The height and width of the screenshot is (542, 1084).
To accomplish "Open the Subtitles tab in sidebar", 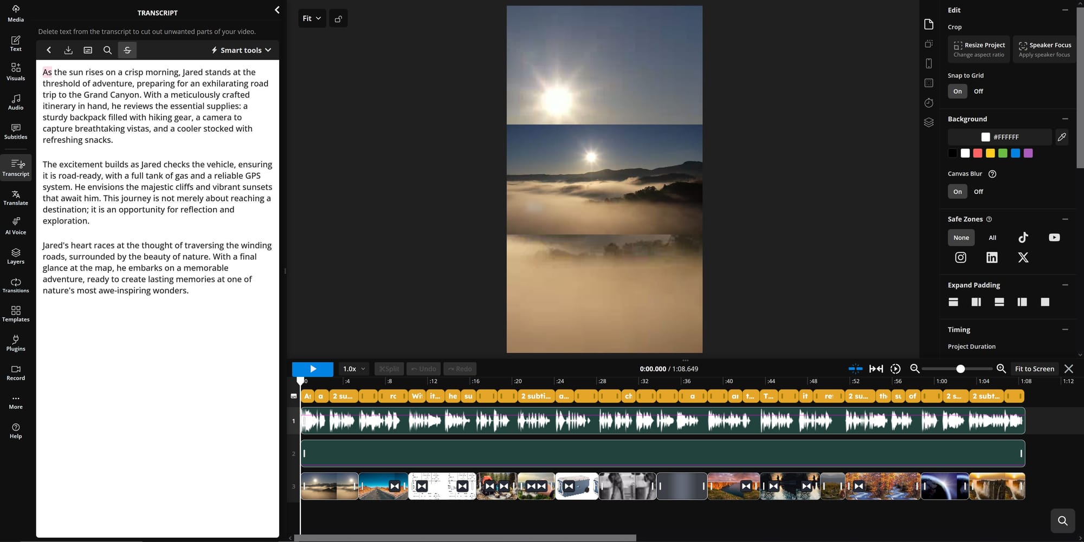I will pos(16,132).
